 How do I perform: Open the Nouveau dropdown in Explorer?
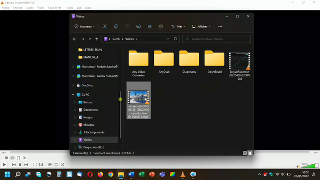click(x=84, y=26)
